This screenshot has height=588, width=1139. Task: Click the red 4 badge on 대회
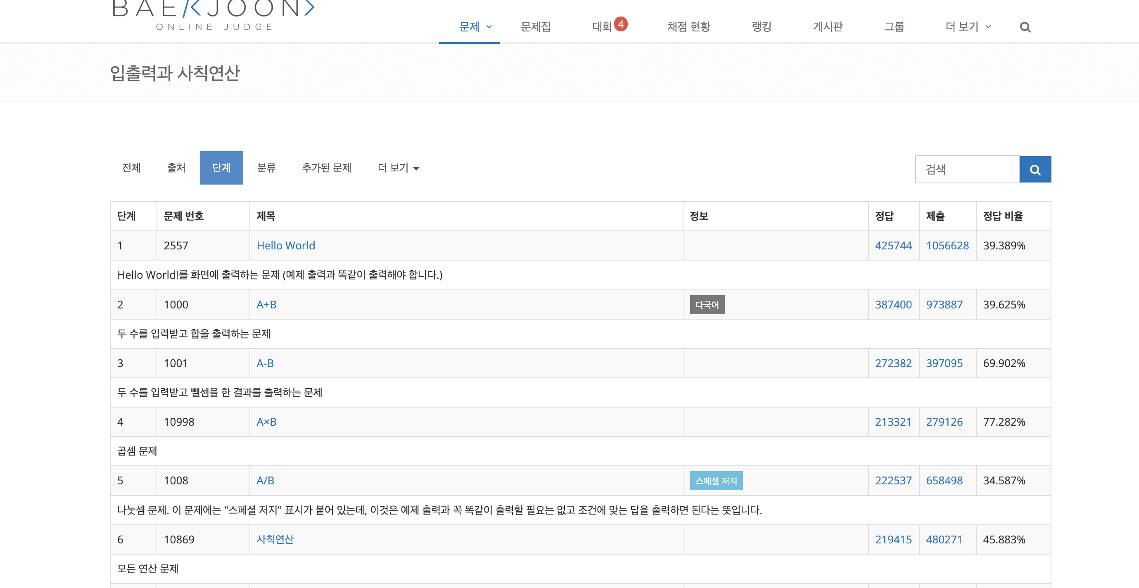(x=621, y=24)
